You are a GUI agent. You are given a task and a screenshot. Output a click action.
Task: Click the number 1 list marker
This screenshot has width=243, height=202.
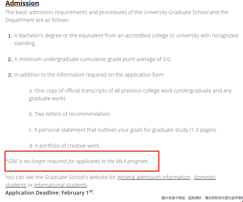coord(10,36)
